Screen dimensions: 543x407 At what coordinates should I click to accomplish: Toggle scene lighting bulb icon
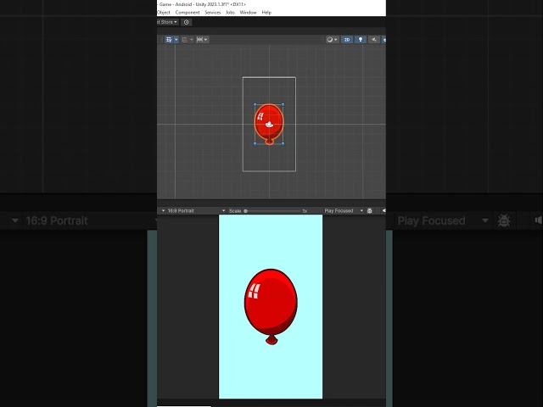361,40
